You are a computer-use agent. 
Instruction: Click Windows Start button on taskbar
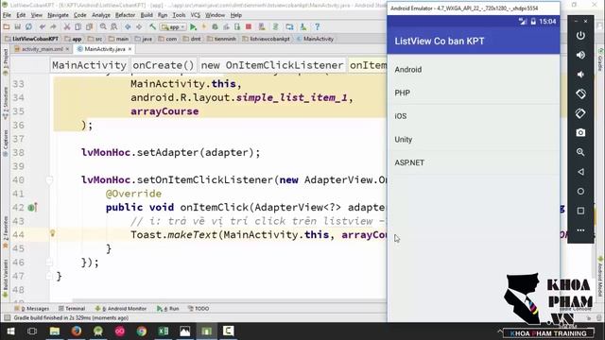coord(10,331)
